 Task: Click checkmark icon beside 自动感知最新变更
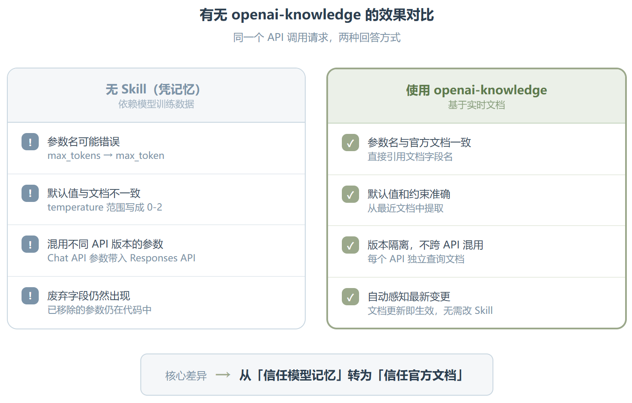coord(350,297)
